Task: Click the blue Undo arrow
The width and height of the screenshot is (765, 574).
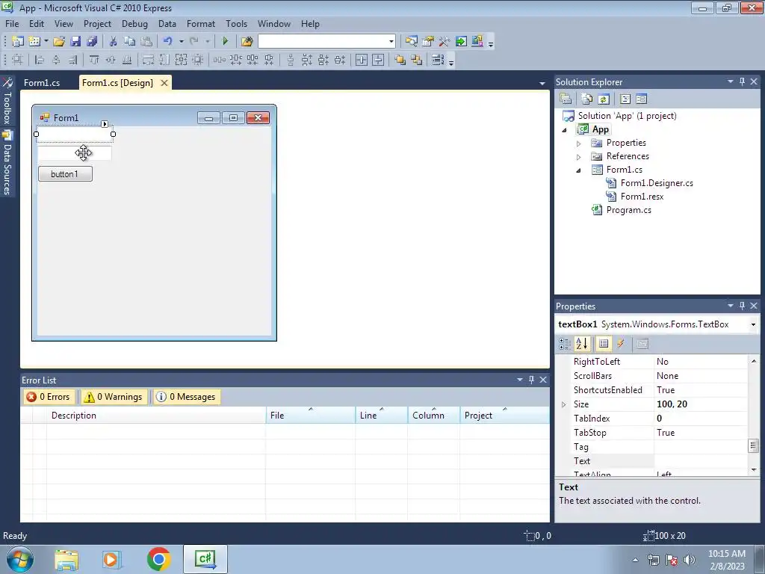Action: [168, 42]
